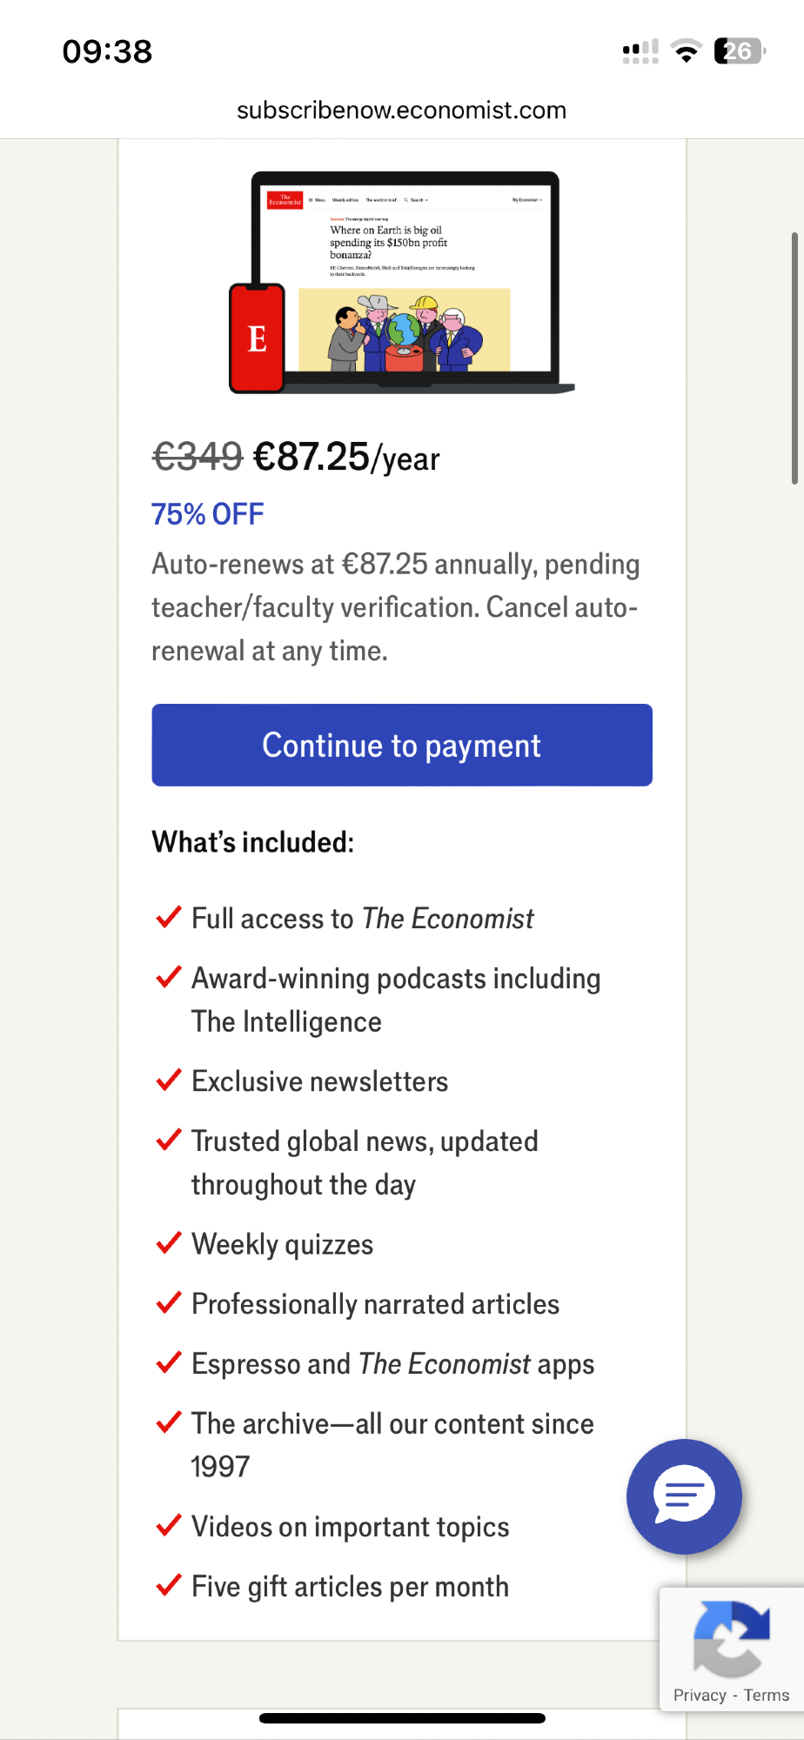Tap the Wi-Fi status icon
This screenshot has height=1740, width=804.
click(x=687, y=52)
